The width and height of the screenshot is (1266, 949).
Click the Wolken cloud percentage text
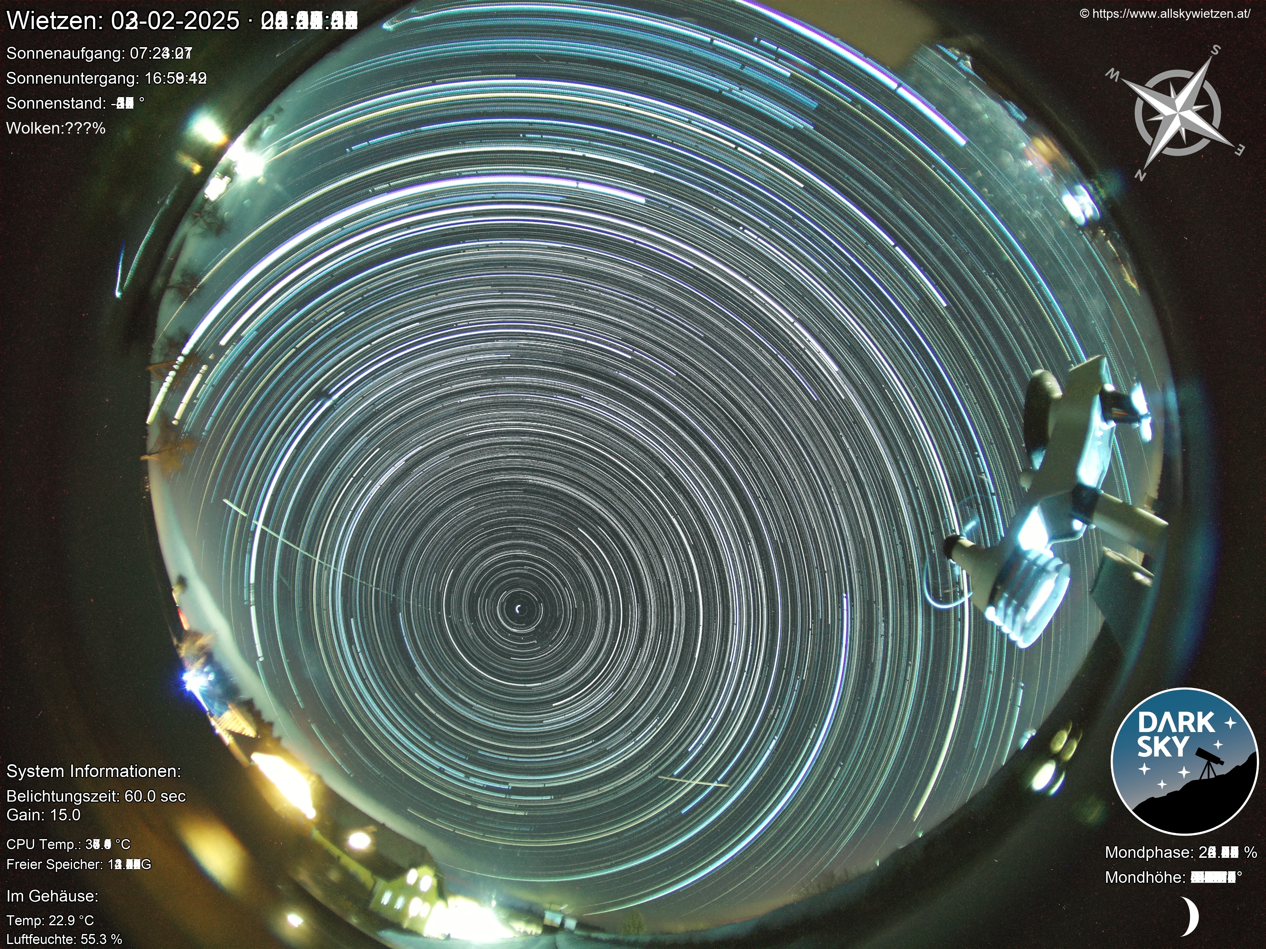(56, 128)
